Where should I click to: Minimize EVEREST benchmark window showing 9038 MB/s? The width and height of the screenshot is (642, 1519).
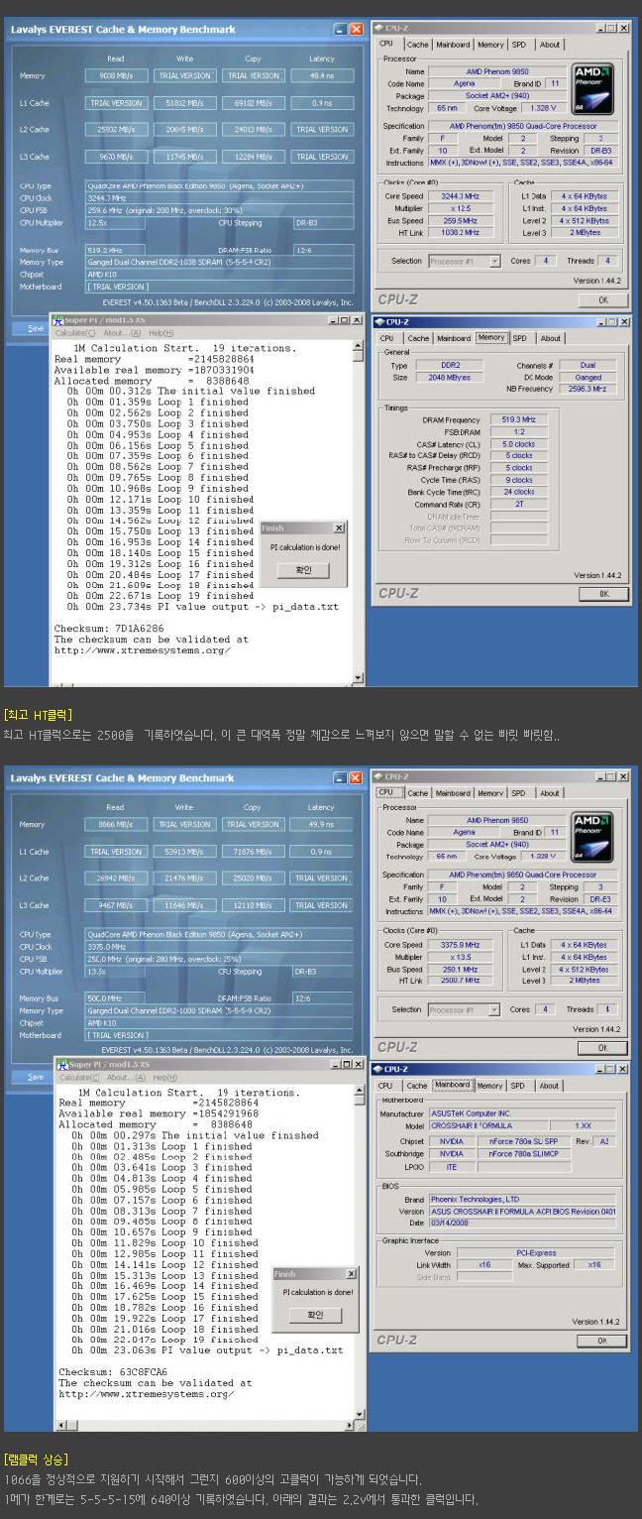point(340,30)
